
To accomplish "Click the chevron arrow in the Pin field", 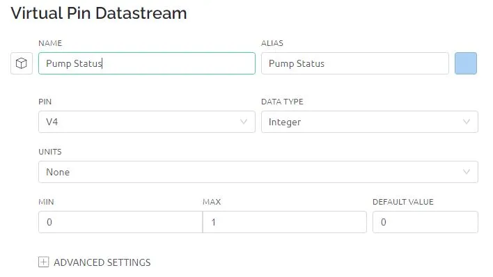I will (x=243, y=122).
